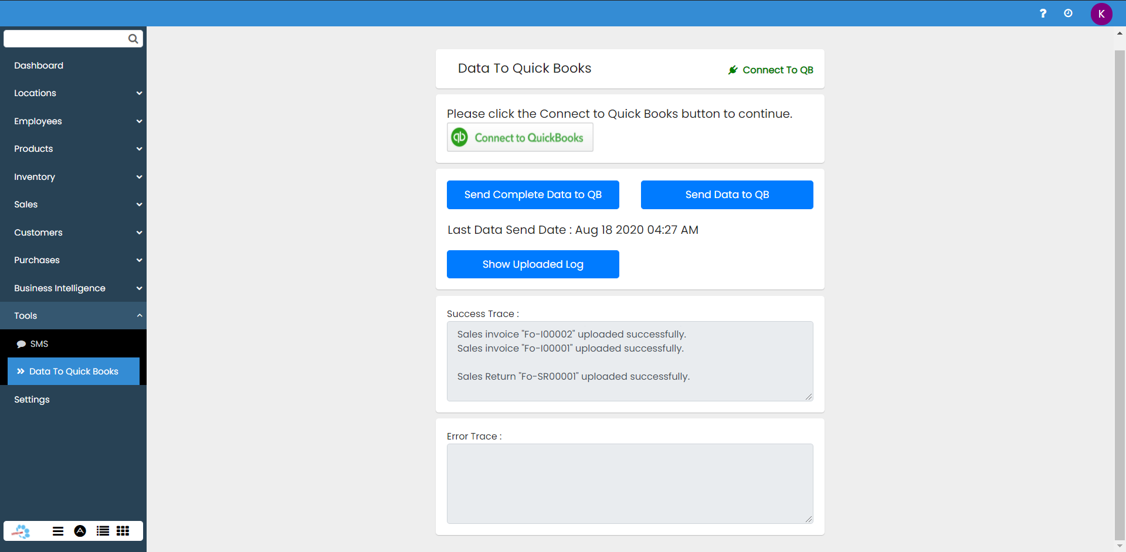Screen dimensions: 1126x552
Task: Click inside the Error Trace text area
Action: tap(629, 483)
